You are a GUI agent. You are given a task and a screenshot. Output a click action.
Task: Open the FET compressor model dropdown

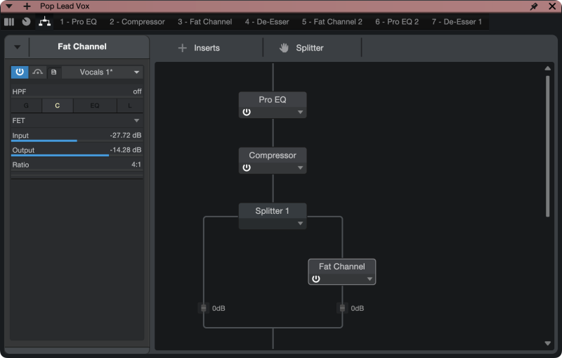(77, 120)
